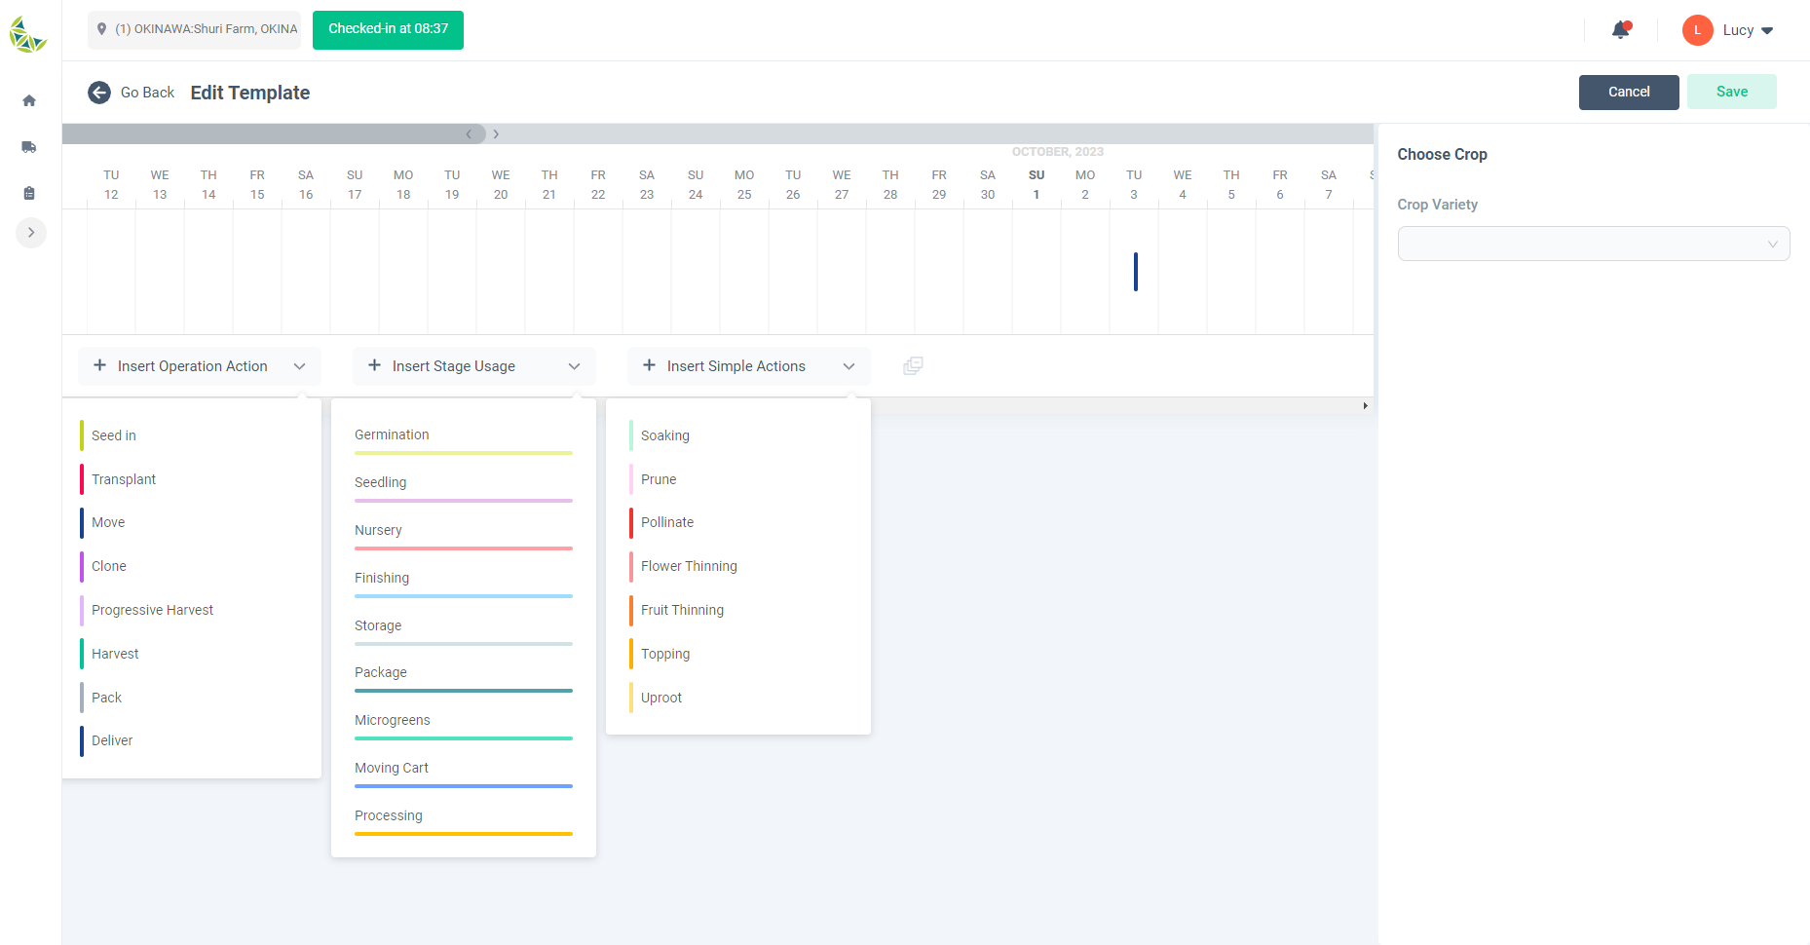The height and width of the screenshot is (945, 1810).
Task: Open the Crop Variety dropdown
Action: [1594, 244]
